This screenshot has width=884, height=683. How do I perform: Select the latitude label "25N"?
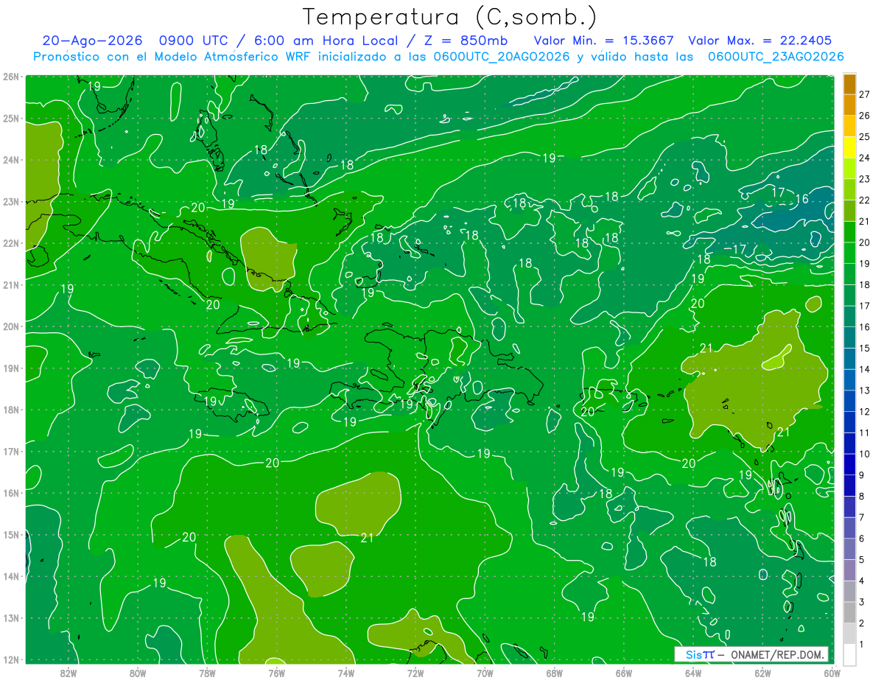[11, 118]
